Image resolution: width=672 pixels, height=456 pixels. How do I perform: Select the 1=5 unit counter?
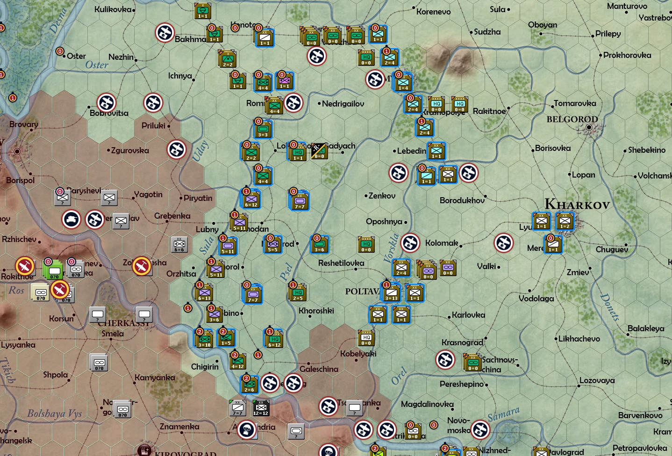click(226, 338)
